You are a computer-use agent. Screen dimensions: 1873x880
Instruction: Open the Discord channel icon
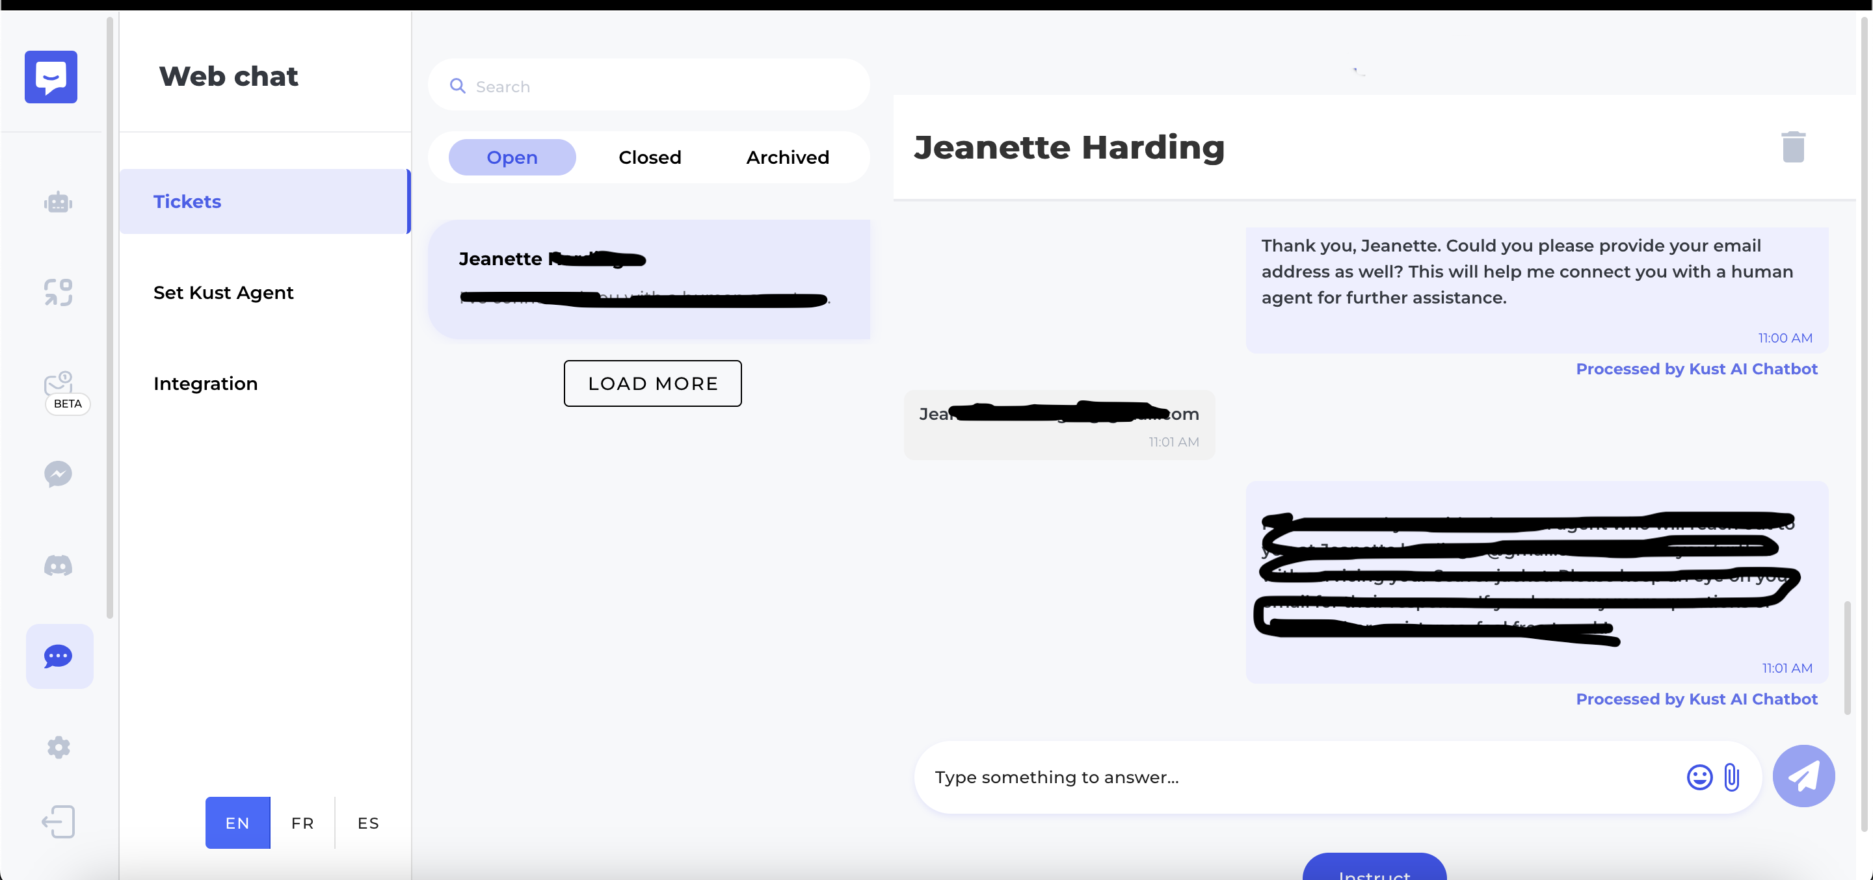click(58, 565)
